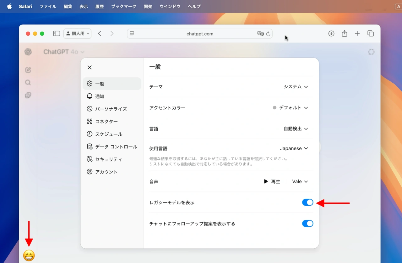This screenshot has width=402, height=263.
Task: Turn off チャットにフォローアップ提案を表示する
Action: [307, 224]
